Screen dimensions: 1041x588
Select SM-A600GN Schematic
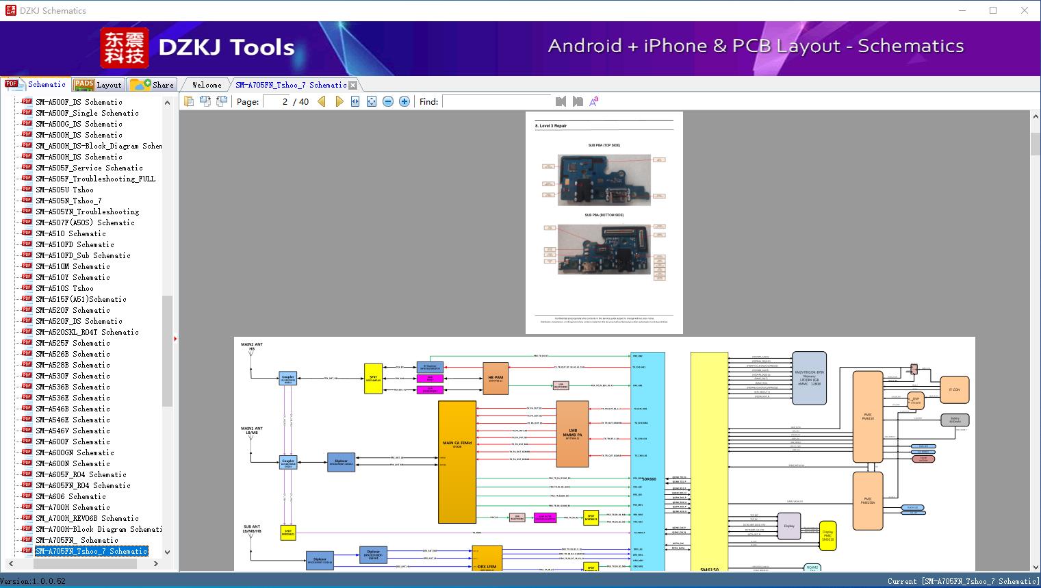coord(75,452)
